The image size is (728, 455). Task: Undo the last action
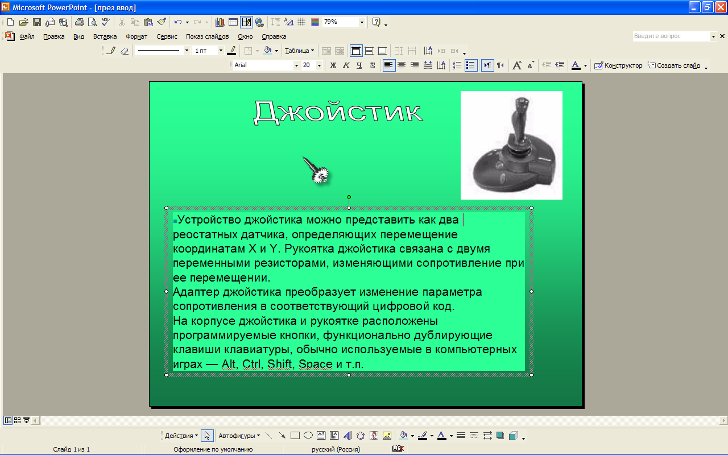click(x=178, y=22)
